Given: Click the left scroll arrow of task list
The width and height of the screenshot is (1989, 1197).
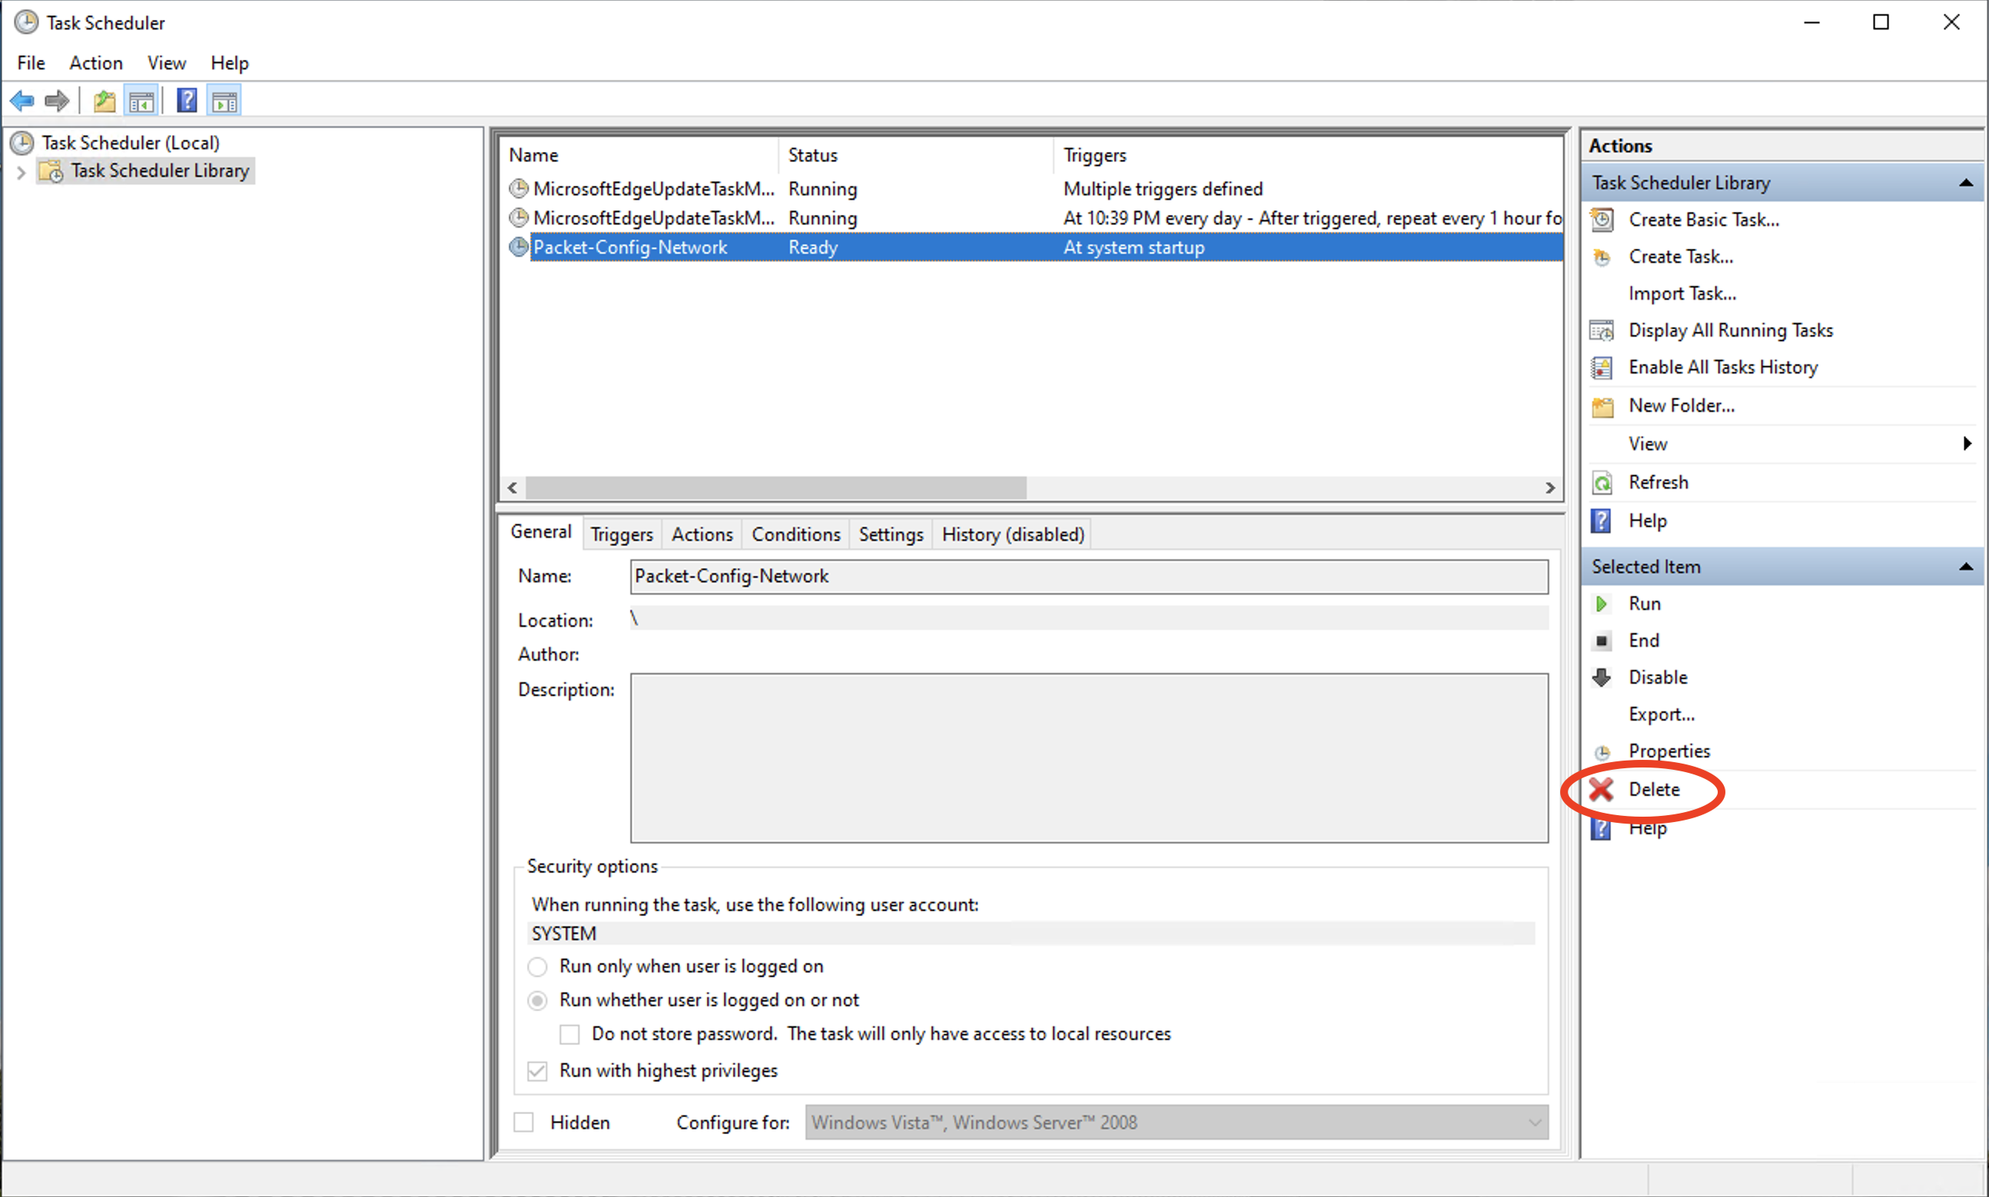Looking at the screenshot, I should 513,488.
